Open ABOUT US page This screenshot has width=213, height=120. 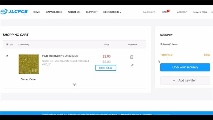click(x=74, y=12)
